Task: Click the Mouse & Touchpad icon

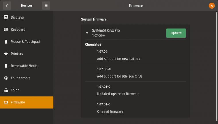Action: click(6, 42)
